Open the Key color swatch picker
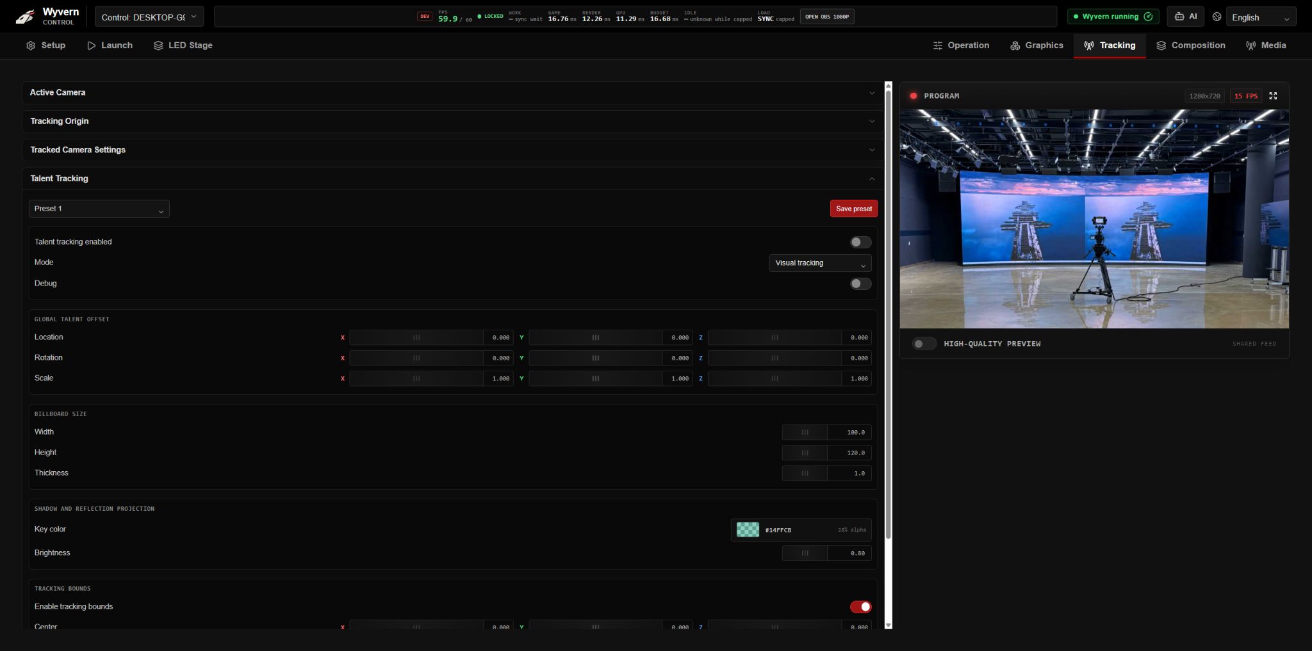 tap(748, 530)
